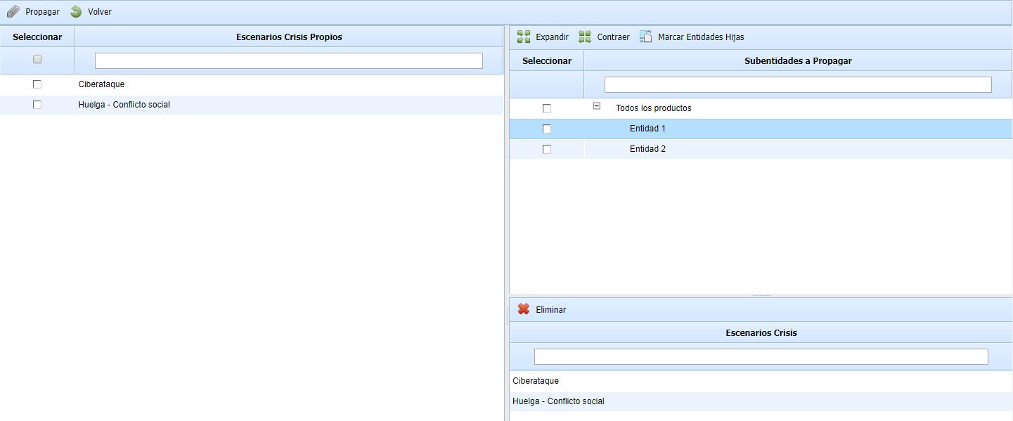Tick the Huelga - Conflicto social checkbox

click(37, 105)
